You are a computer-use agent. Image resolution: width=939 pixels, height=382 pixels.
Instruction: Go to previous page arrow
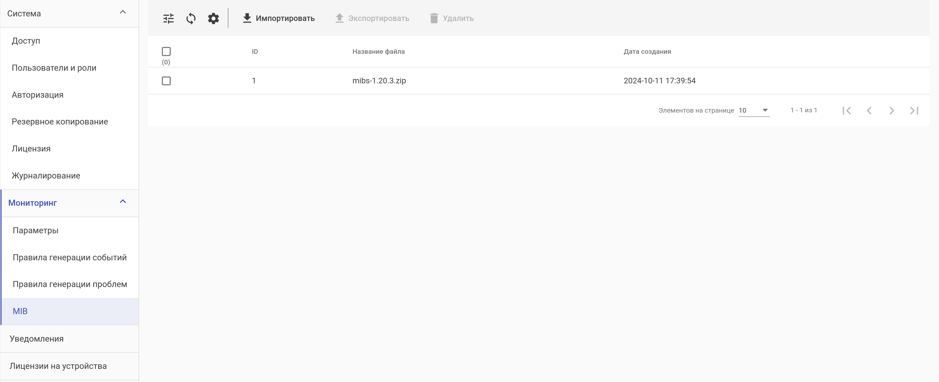click(x=869, y=111)
